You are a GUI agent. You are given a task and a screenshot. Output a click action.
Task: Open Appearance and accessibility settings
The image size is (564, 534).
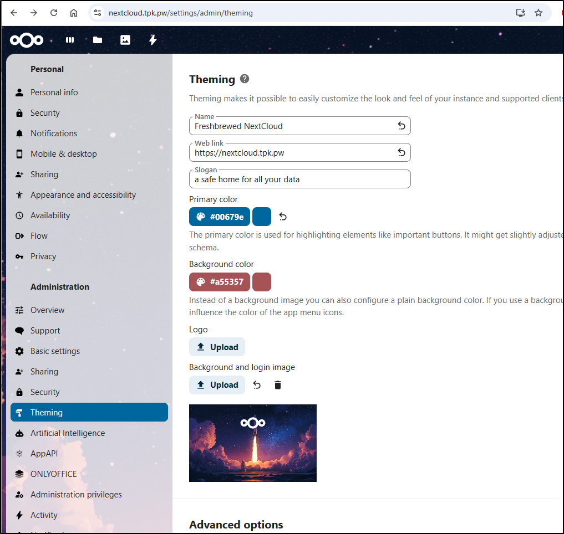point(89,195)
